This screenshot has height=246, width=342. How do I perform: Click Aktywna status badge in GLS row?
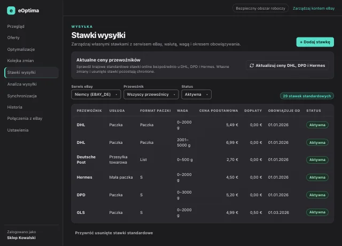(317, 212)
